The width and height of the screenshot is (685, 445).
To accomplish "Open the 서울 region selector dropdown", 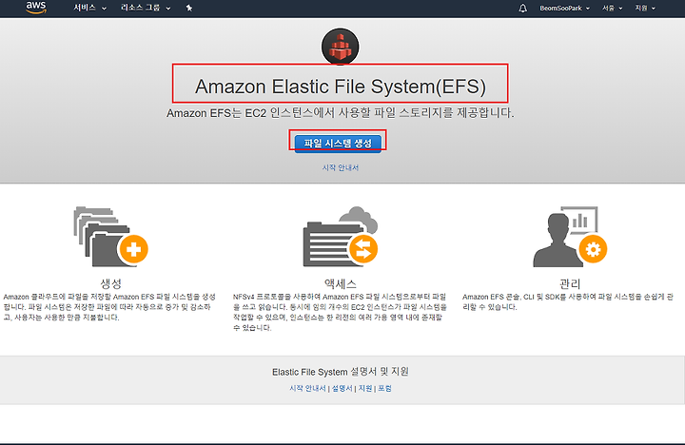I will pyautogui.click(x=613, y=8).
